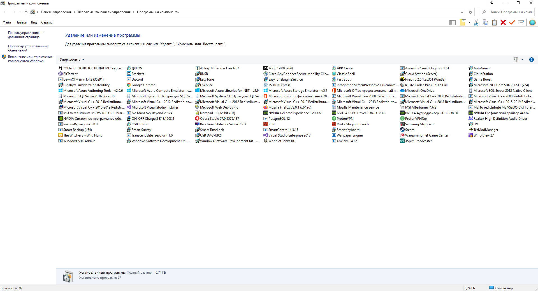Select the Cisco AnyConnect icon
This screenshot has width=538, height=291.
pos(265,74)
